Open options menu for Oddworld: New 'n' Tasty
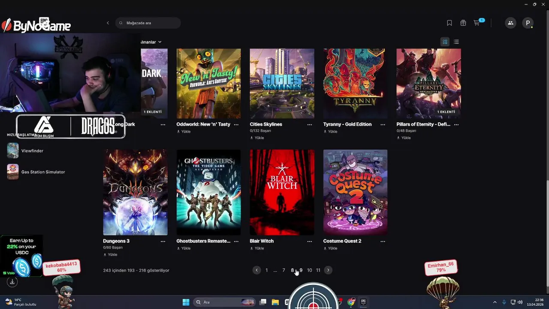This screenshot has height=309, width=549. 236,124
